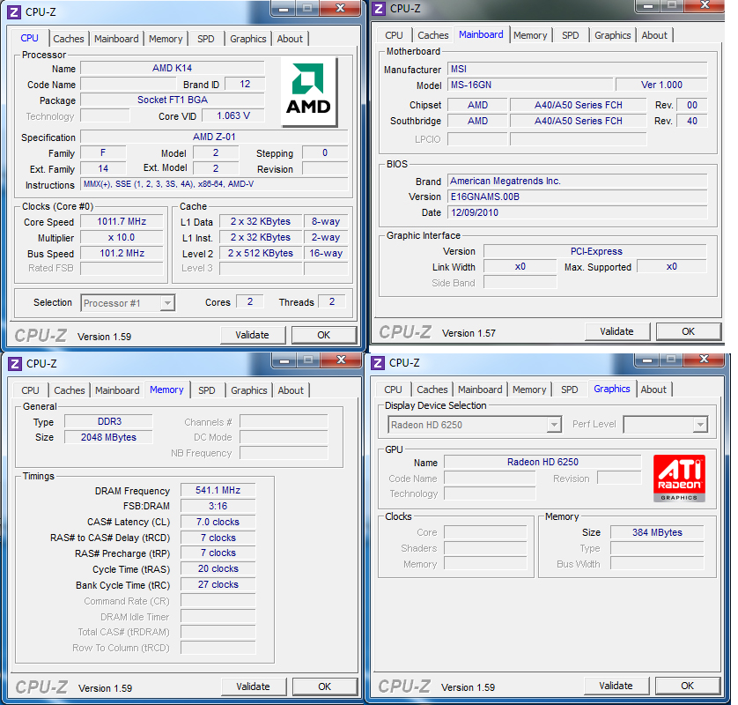738x705 pixels.
Task: Click the memory Type value 'DDR3'
Action: coord(108,421)
